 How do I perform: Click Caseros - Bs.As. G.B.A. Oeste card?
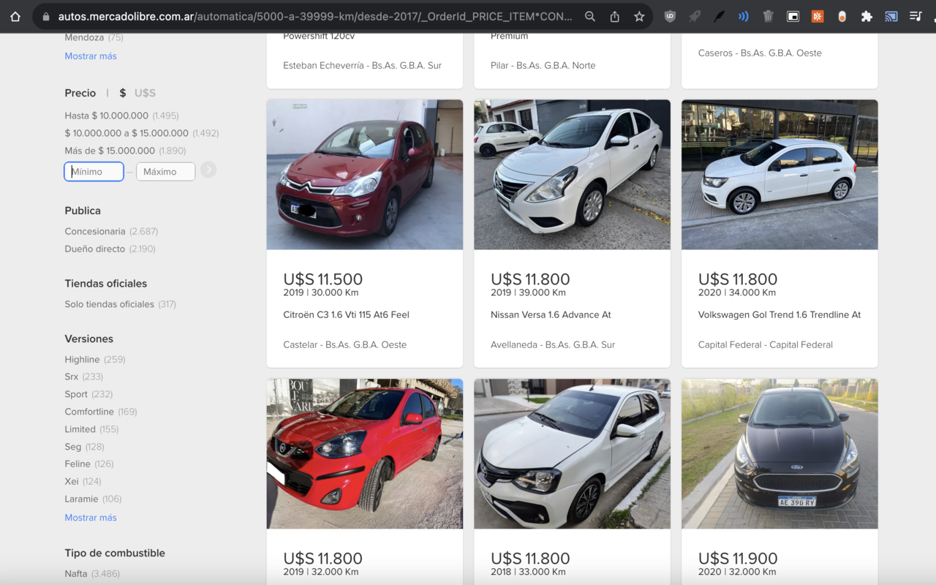(760, 53)
